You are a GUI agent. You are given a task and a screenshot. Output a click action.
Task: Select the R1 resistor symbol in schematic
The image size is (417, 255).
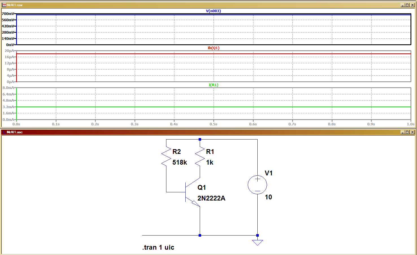point(200,157)
